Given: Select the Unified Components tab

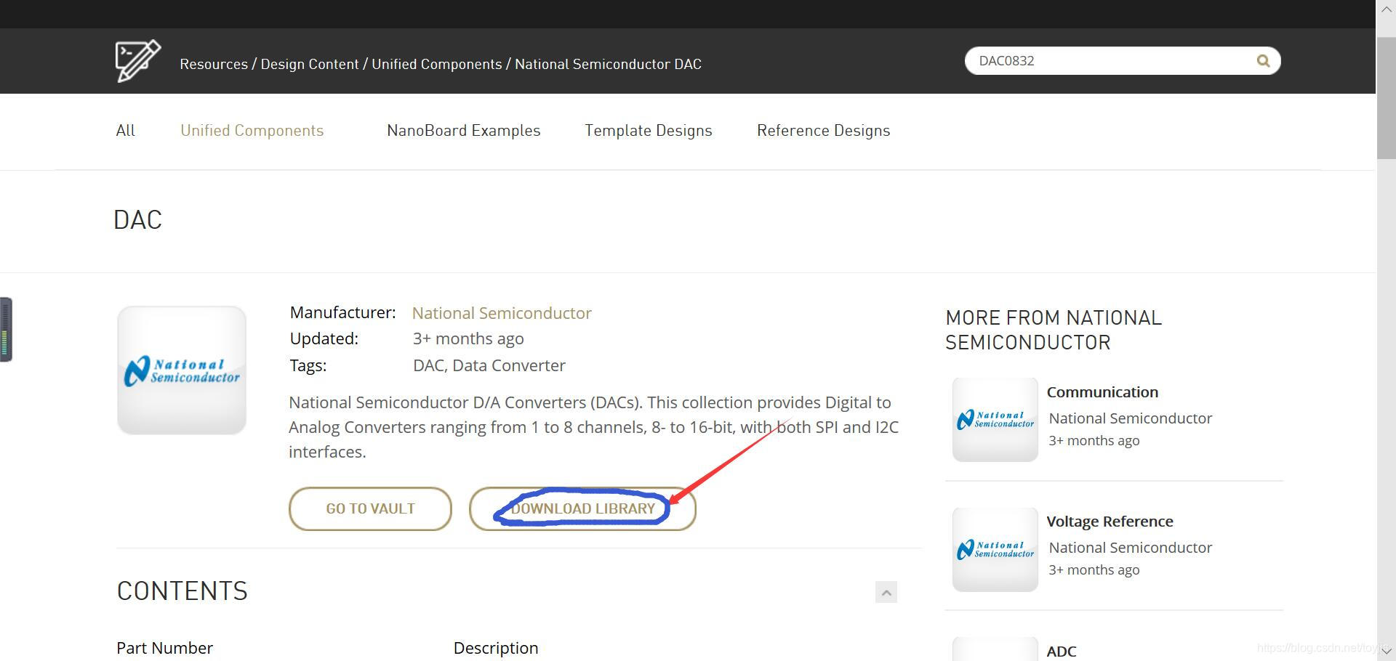Looking at the screenshot, I should pos(252,131).
